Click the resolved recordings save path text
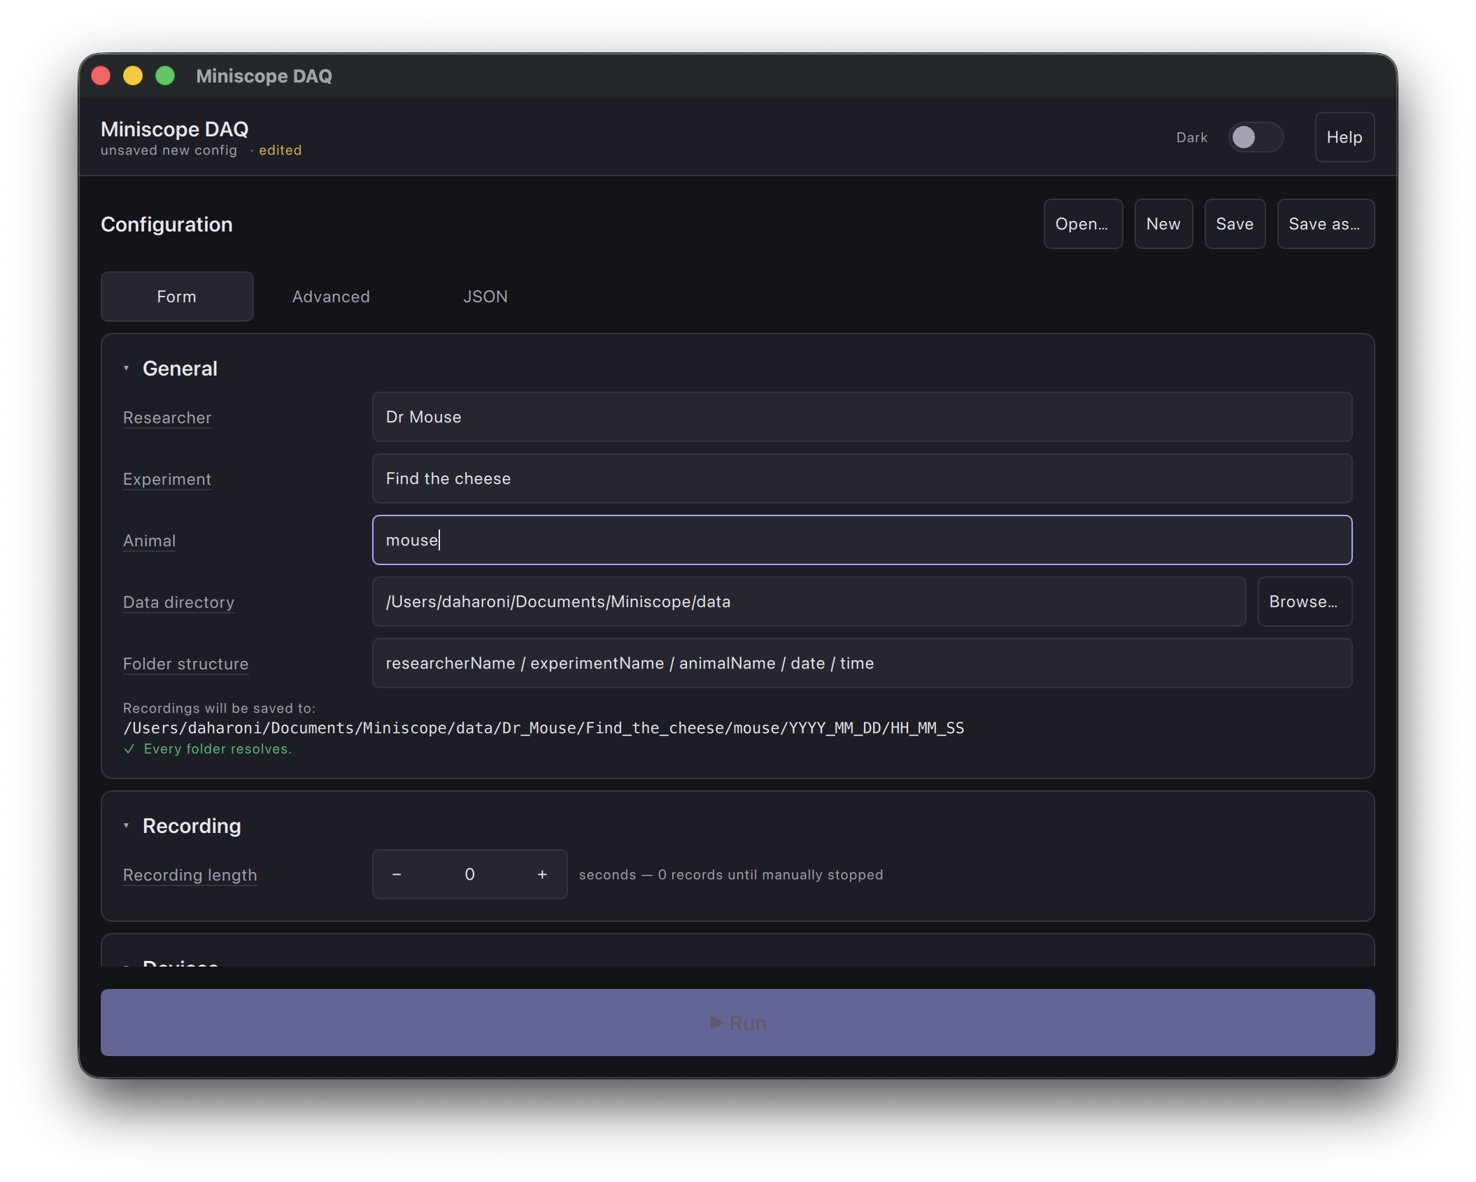Viewport: 1476px width, 1182px height. (x=544, y=728)
